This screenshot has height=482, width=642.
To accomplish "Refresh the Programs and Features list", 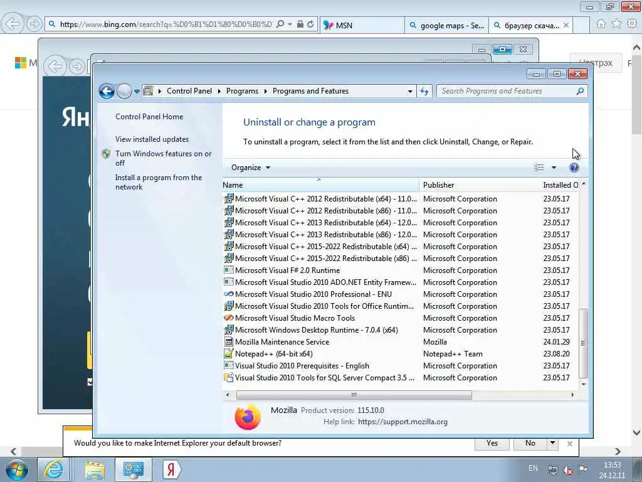I will point(424,92).
